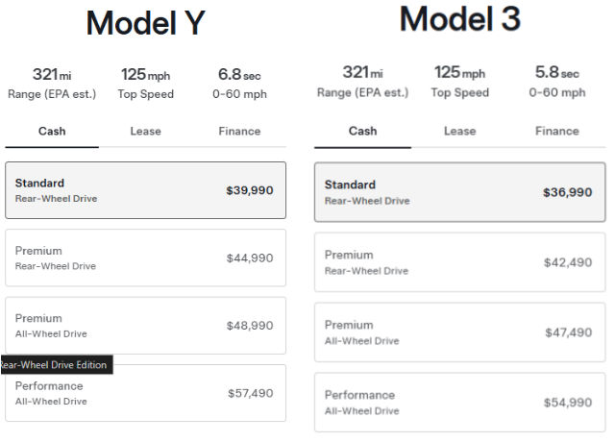Choose Model Y Performance All-Wheel Drive $57,490

145,393
